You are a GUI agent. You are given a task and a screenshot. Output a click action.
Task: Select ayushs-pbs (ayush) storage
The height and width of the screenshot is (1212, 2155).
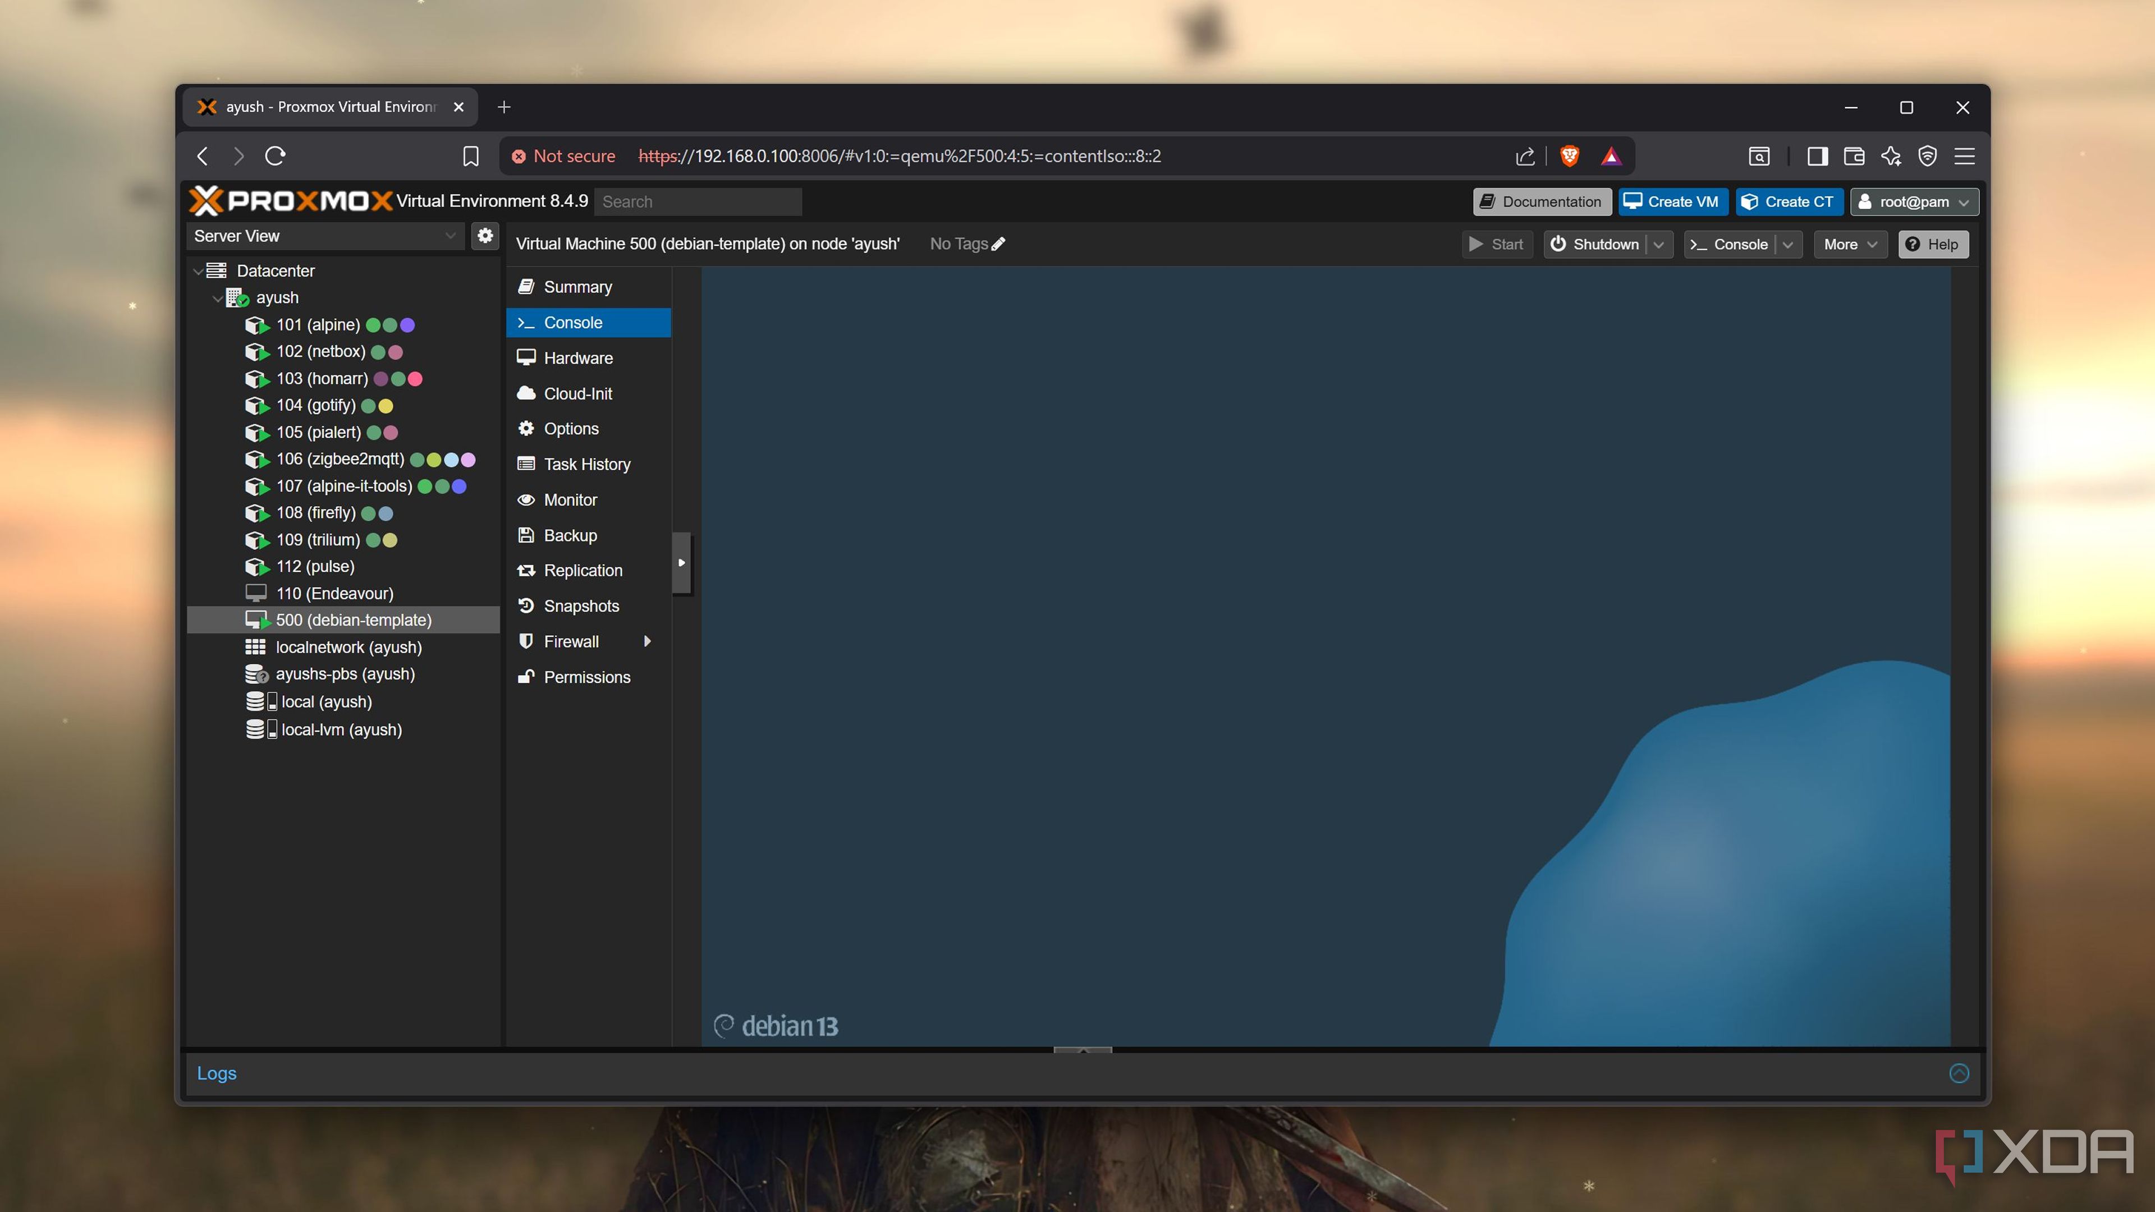[x=343, y=674]
